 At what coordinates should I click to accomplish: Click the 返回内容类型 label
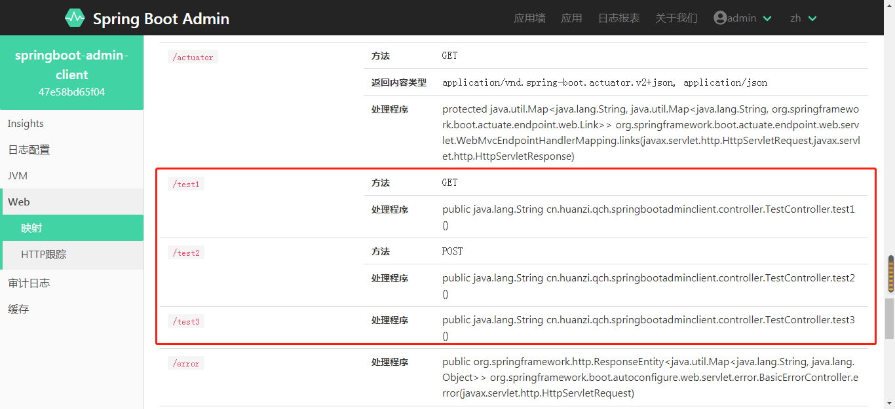click(x=399, y=82)
